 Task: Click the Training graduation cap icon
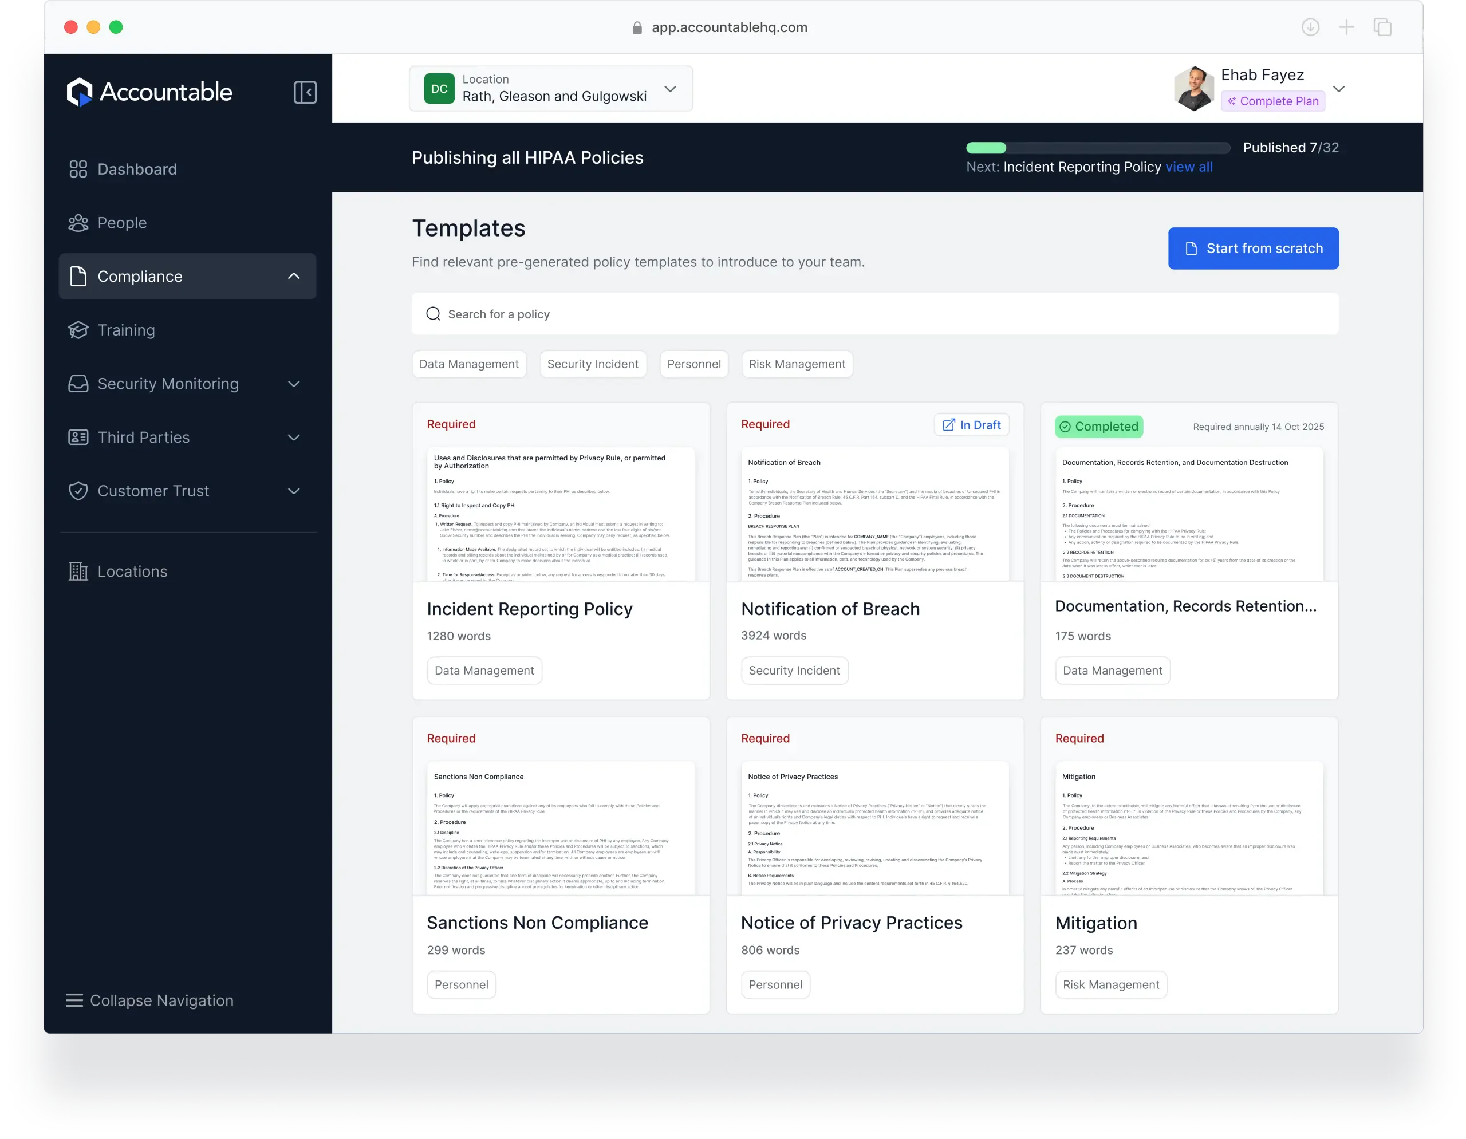click(78, 329)
